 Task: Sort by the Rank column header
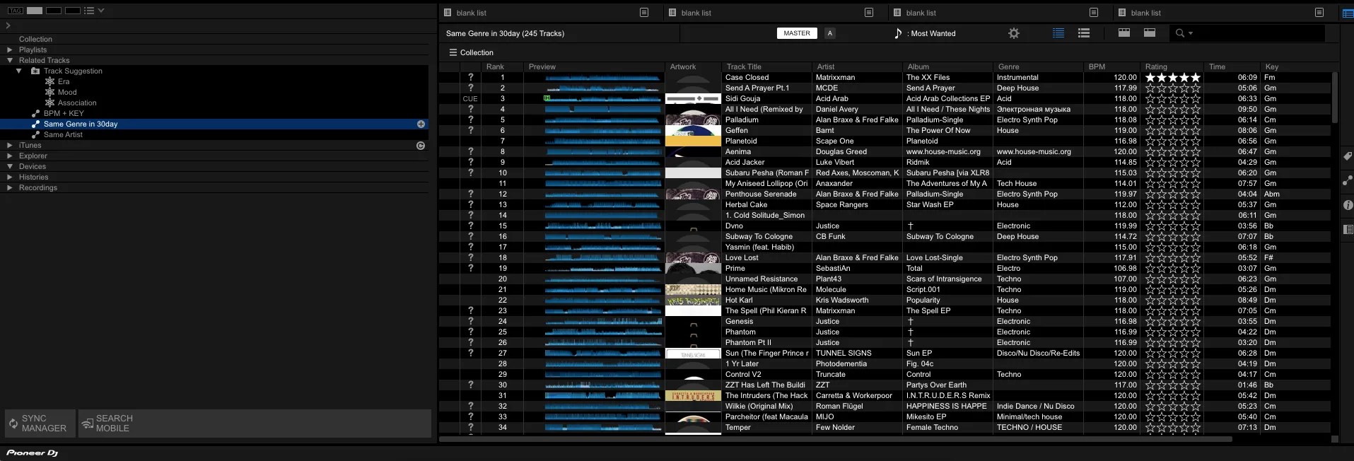coord(503,66)
